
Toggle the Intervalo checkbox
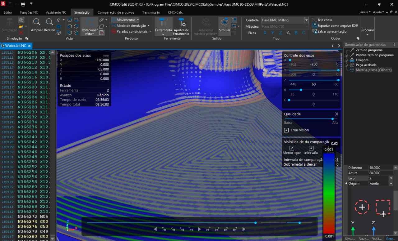tap(311, 148)
